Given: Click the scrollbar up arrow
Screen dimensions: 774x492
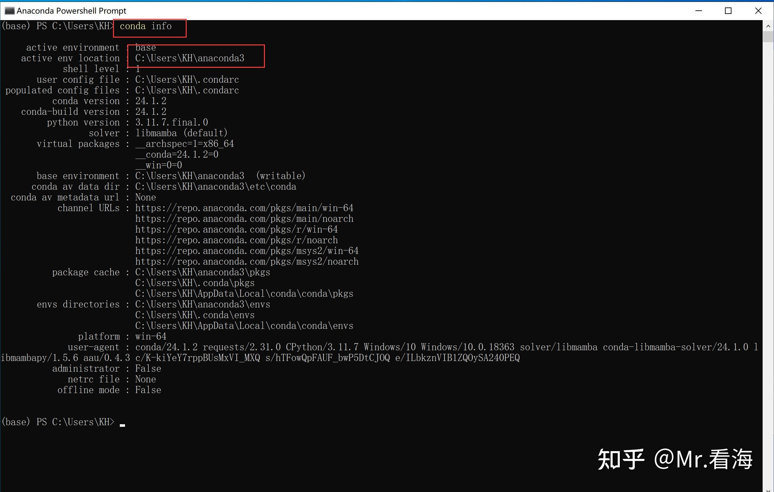Looking at the screenshot, I should [768, 26].
